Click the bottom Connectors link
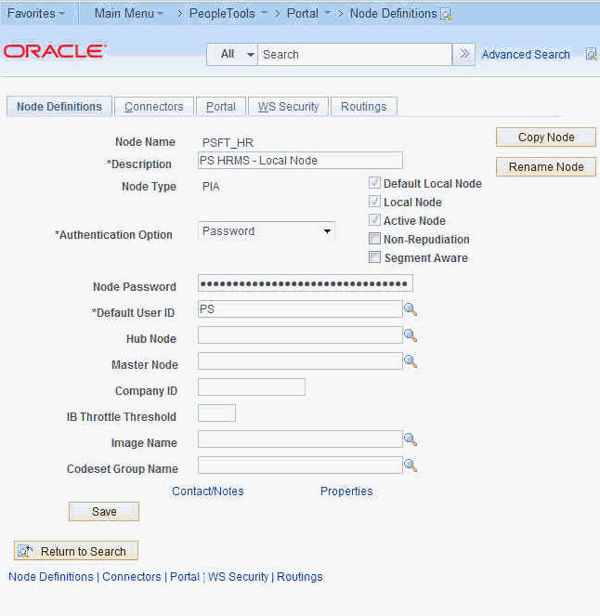The width and height of the screenshot is (600, 616). coord(132,577)
